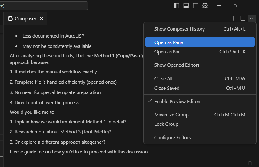259x167 pixels.
Task: Select Maximize Group
Action: (171, 115)
